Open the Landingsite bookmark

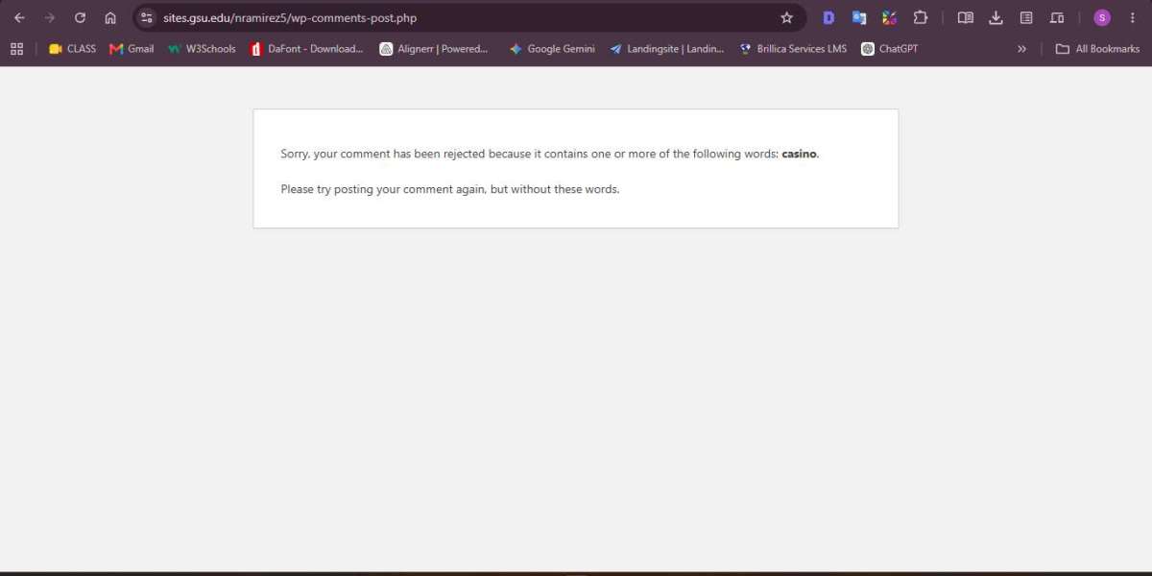coord(667,48)
